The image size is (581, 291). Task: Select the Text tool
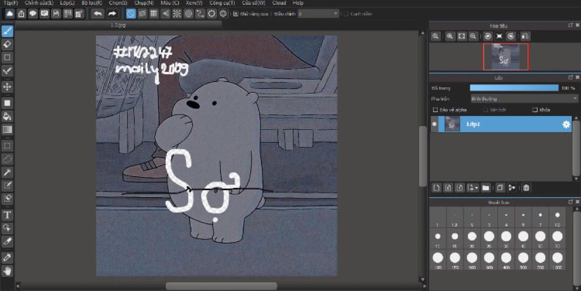click(x=7, y=215)
